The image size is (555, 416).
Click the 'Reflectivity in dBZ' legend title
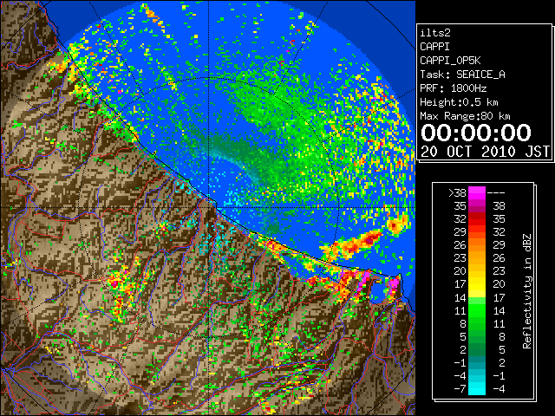(527, 291)
